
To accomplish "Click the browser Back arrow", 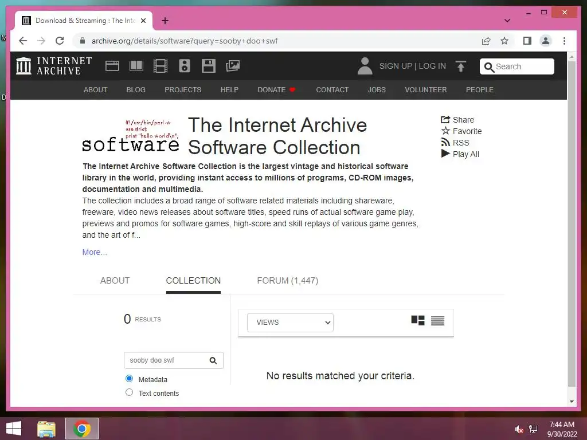I will pos(23,41).
